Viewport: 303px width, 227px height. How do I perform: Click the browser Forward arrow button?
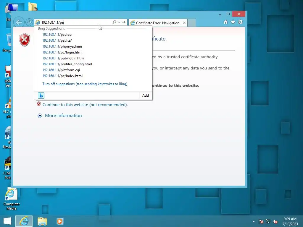coord(29,22)
